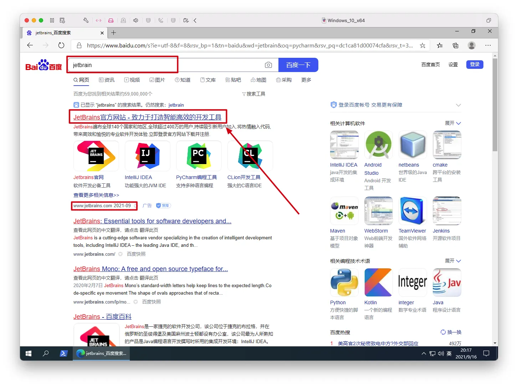The image size is (518, 387).
Task: Click the PyCharm PC logo thumbnail
Action: pyautogui.click(x=199, y=156)
